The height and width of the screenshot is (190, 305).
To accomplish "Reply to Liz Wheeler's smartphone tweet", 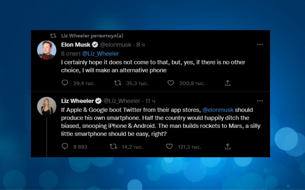I will pyautogui.click(x=65, y=146).
